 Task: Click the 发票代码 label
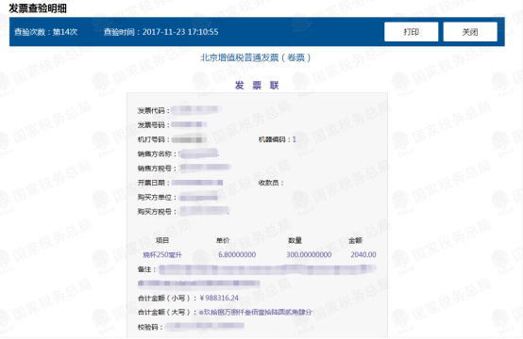[154, 110]
